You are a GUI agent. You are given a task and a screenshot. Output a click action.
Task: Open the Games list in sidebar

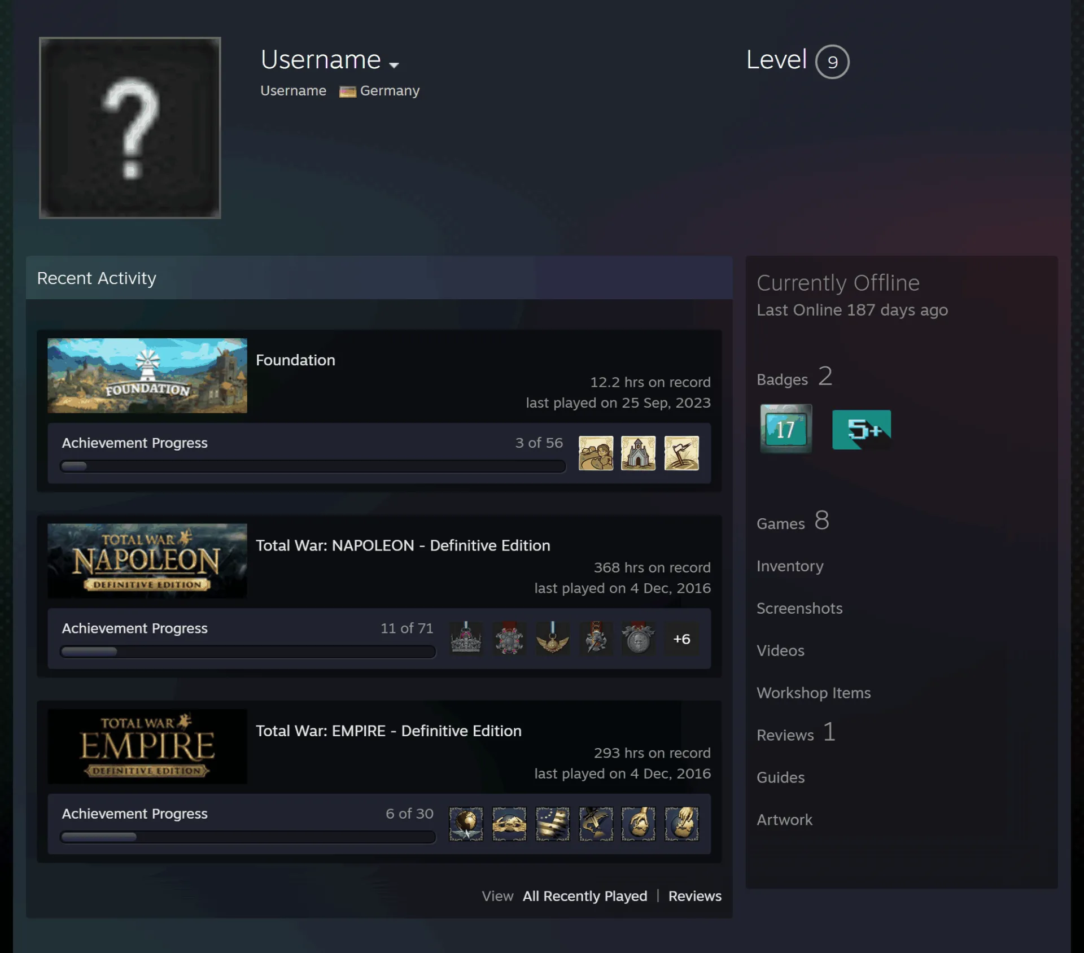coord(793,521)
